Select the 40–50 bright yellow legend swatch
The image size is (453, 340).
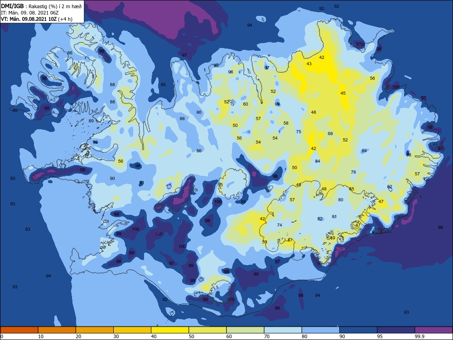(170, 330)
